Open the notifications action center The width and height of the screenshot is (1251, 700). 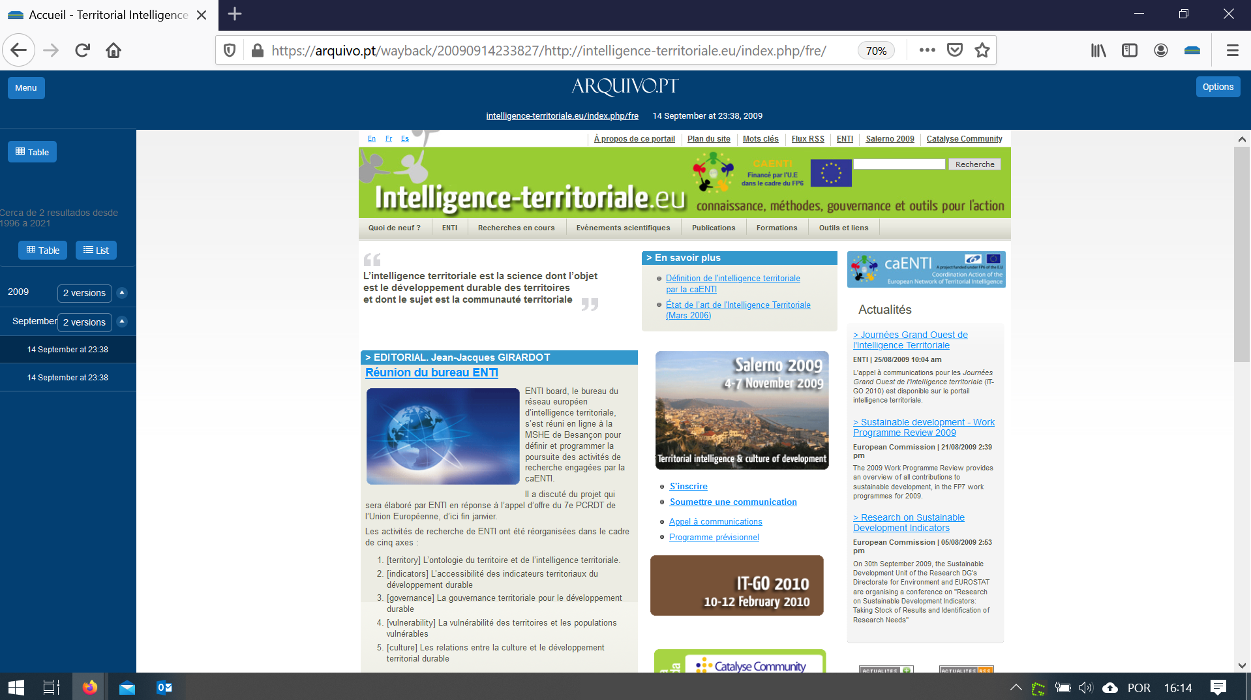1218,687
